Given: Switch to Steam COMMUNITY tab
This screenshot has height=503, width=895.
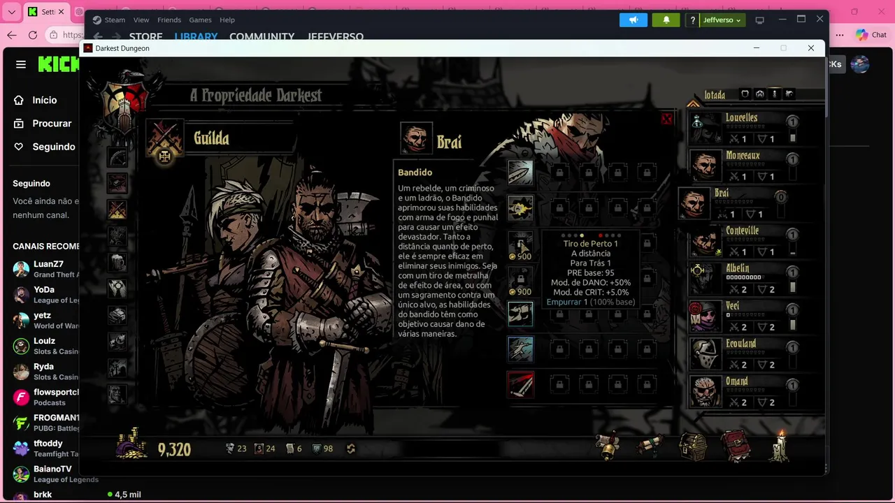Looking at the screenshot, I should click(262, 36).
